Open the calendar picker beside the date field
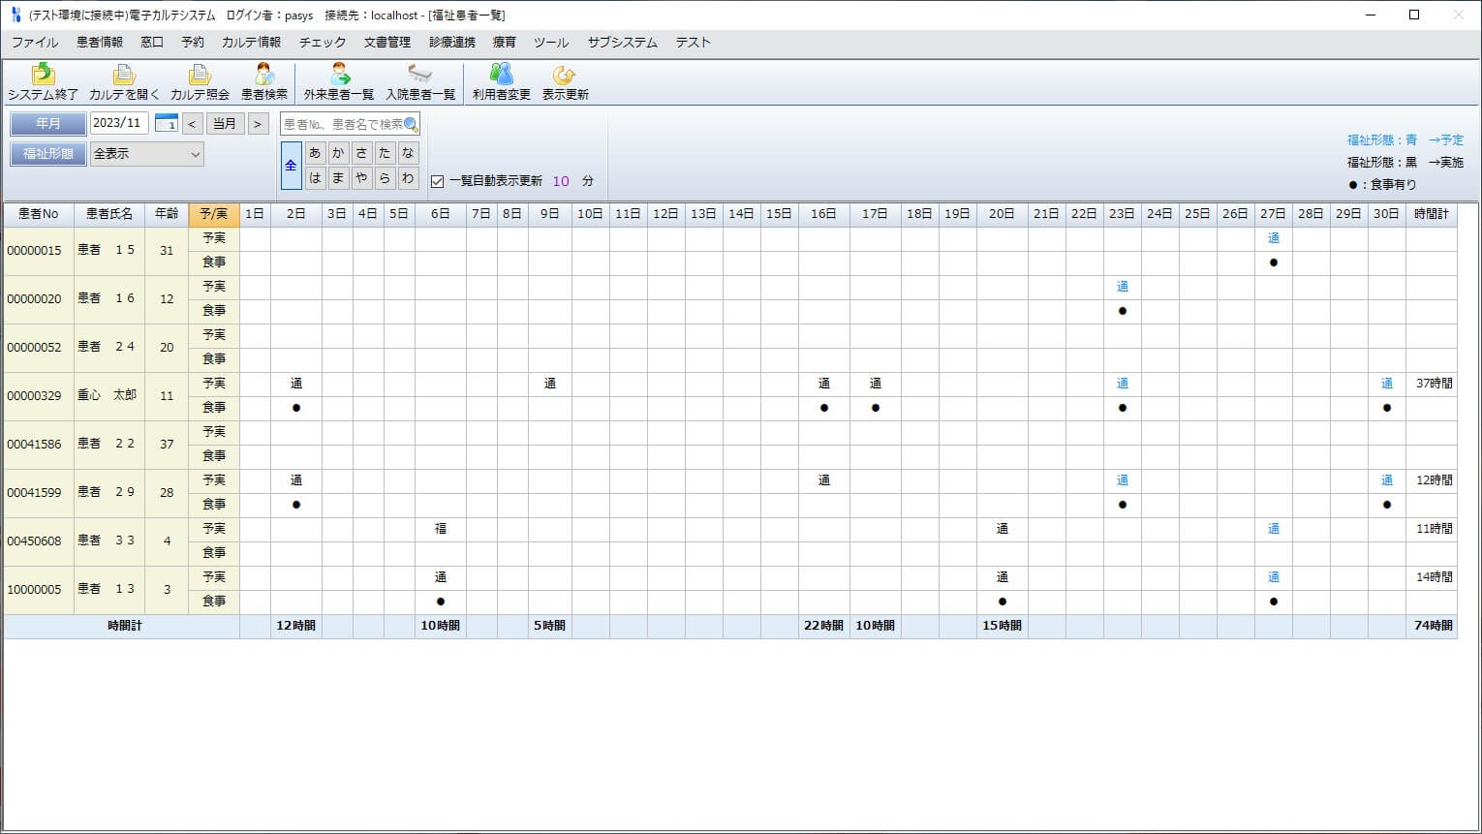1482x834 pixels. [x=167, y=124]
